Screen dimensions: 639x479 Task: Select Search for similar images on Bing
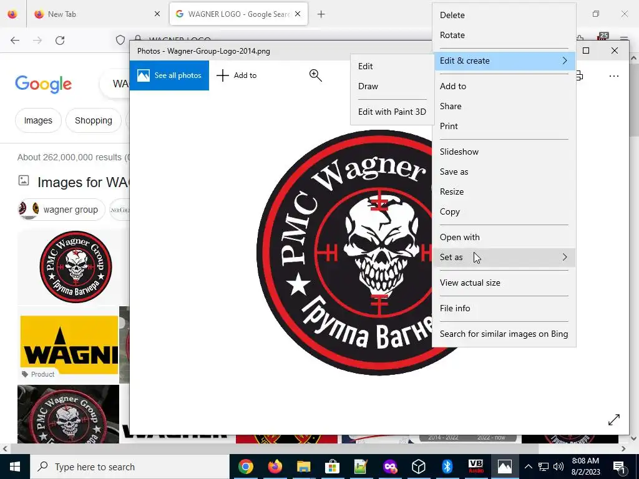click(504, 334)
